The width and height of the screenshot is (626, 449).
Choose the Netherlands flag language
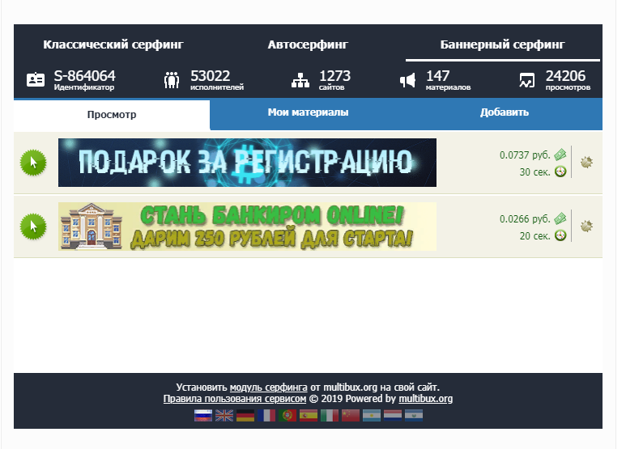click(393, 416)
